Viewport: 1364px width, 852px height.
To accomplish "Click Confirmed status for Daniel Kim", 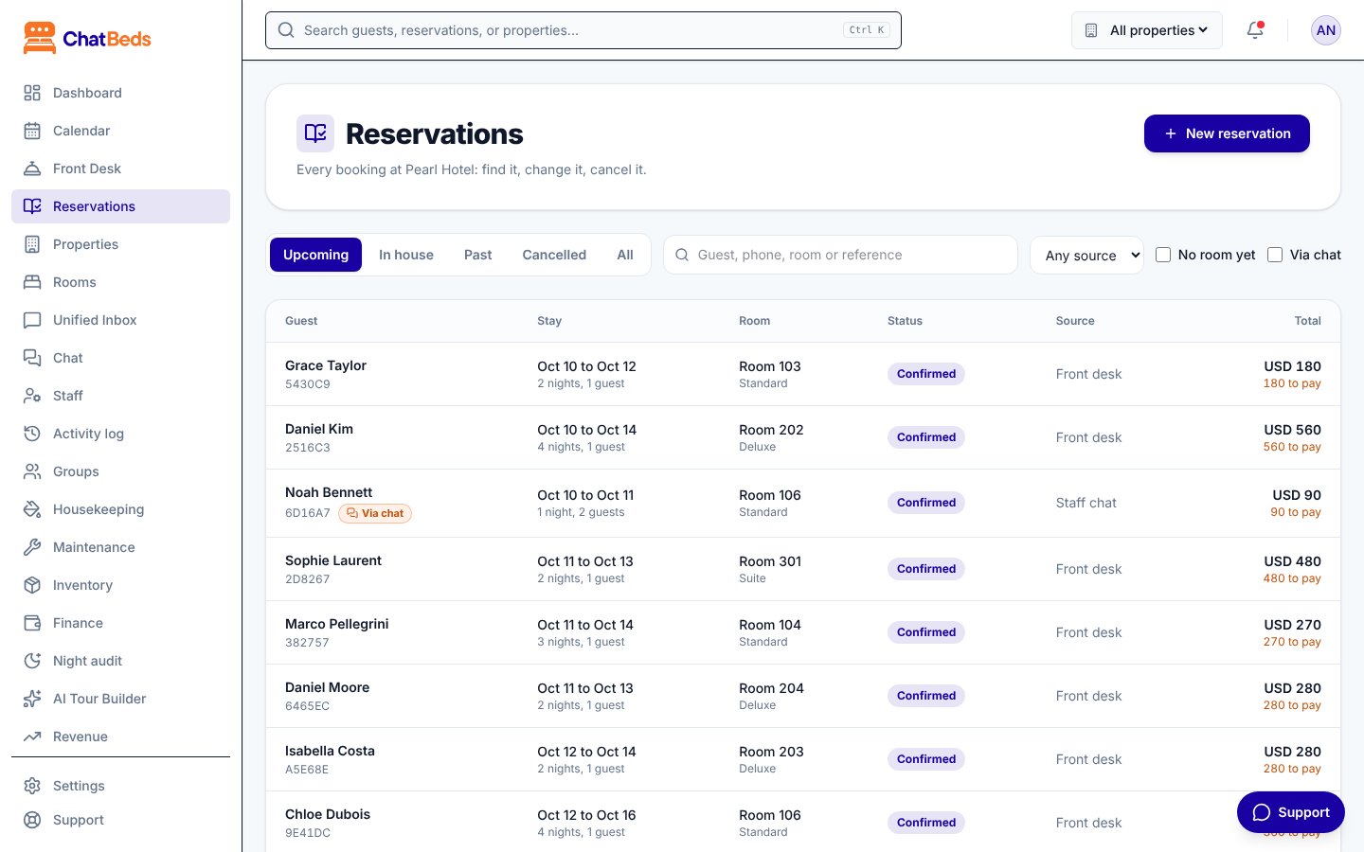I will tap(926, 437).
